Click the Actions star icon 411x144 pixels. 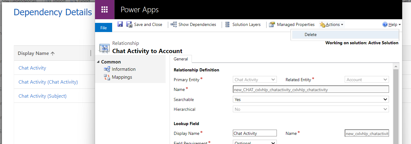click(322, 24)
